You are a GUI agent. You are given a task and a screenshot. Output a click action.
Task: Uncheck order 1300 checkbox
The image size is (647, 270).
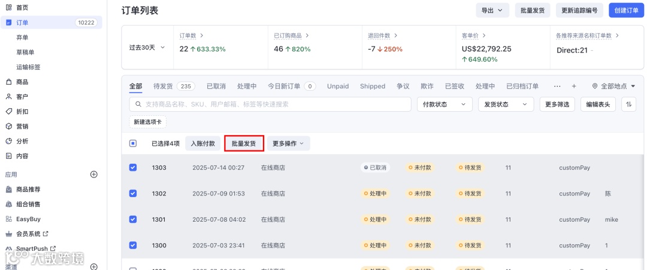point(133,246)
